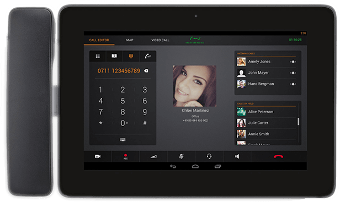Tap dial pad key 7
Screen dimensions: 340x202
(x=100, y=112)
